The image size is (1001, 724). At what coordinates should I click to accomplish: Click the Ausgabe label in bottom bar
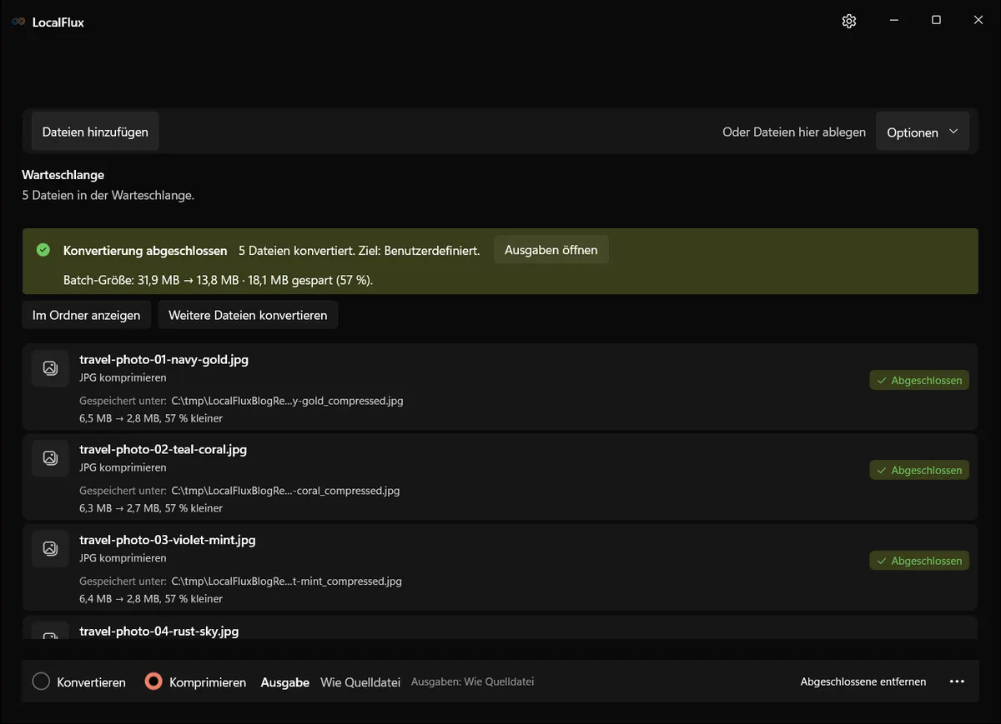pos(285,682)
